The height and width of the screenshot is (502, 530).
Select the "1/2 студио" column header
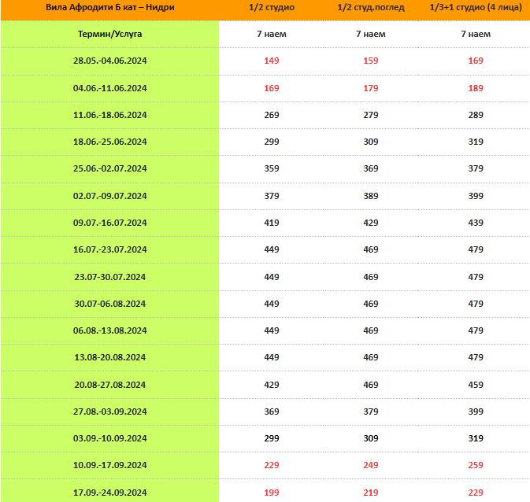tap(271, 7)
